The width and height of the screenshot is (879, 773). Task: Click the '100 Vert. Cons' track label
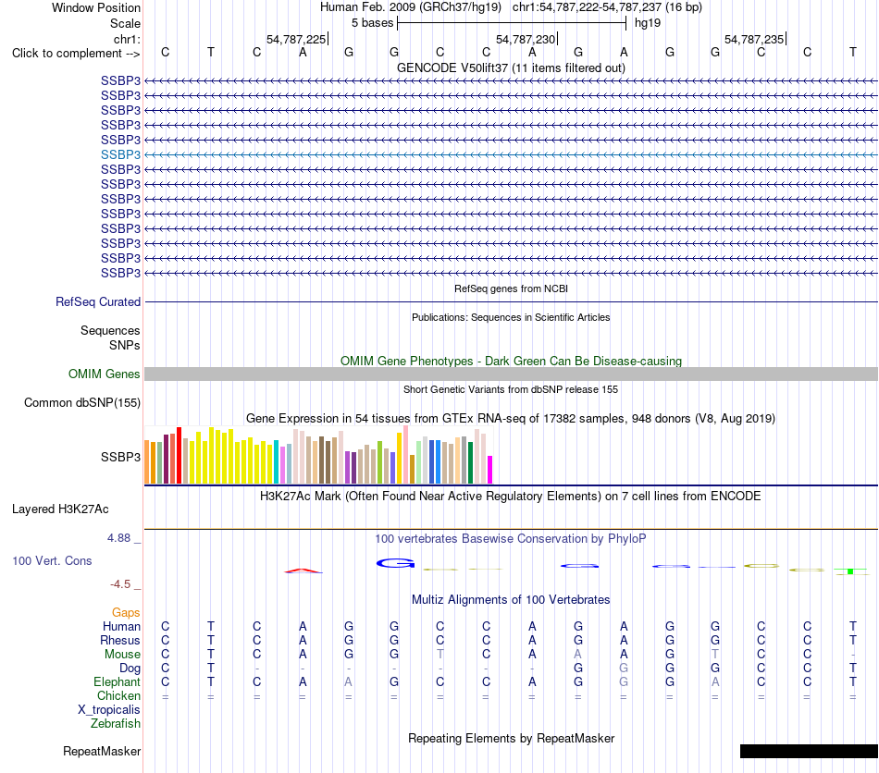pyautogui.click(x=52, y=560)
